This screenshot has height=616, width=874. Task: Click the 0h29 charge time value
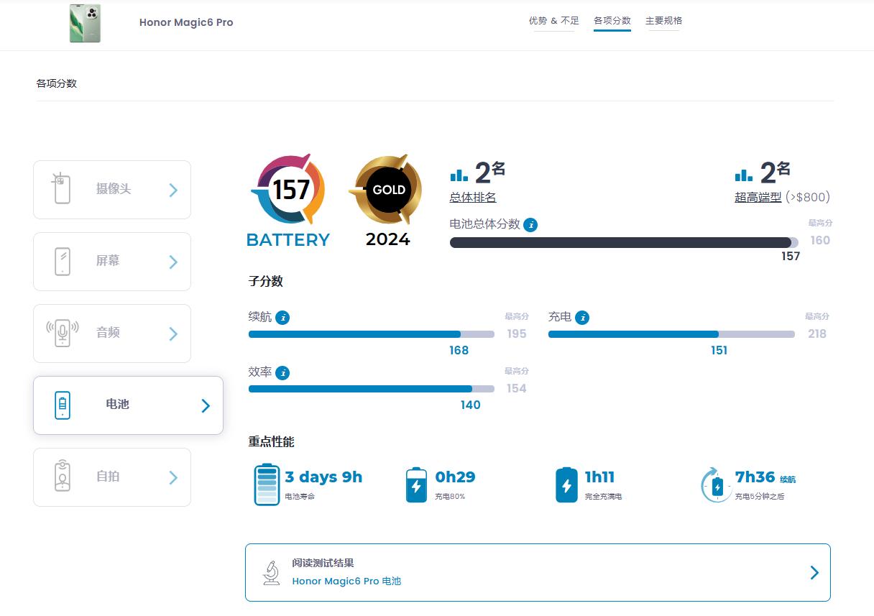pyautogui.click(x=455, y=477)
